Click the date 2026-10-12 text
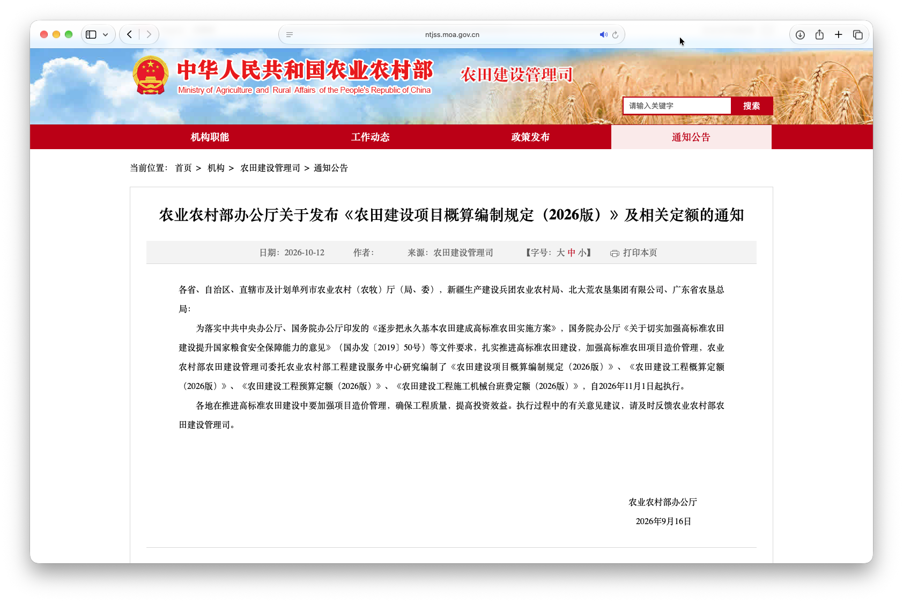 (x=304, y=253)
